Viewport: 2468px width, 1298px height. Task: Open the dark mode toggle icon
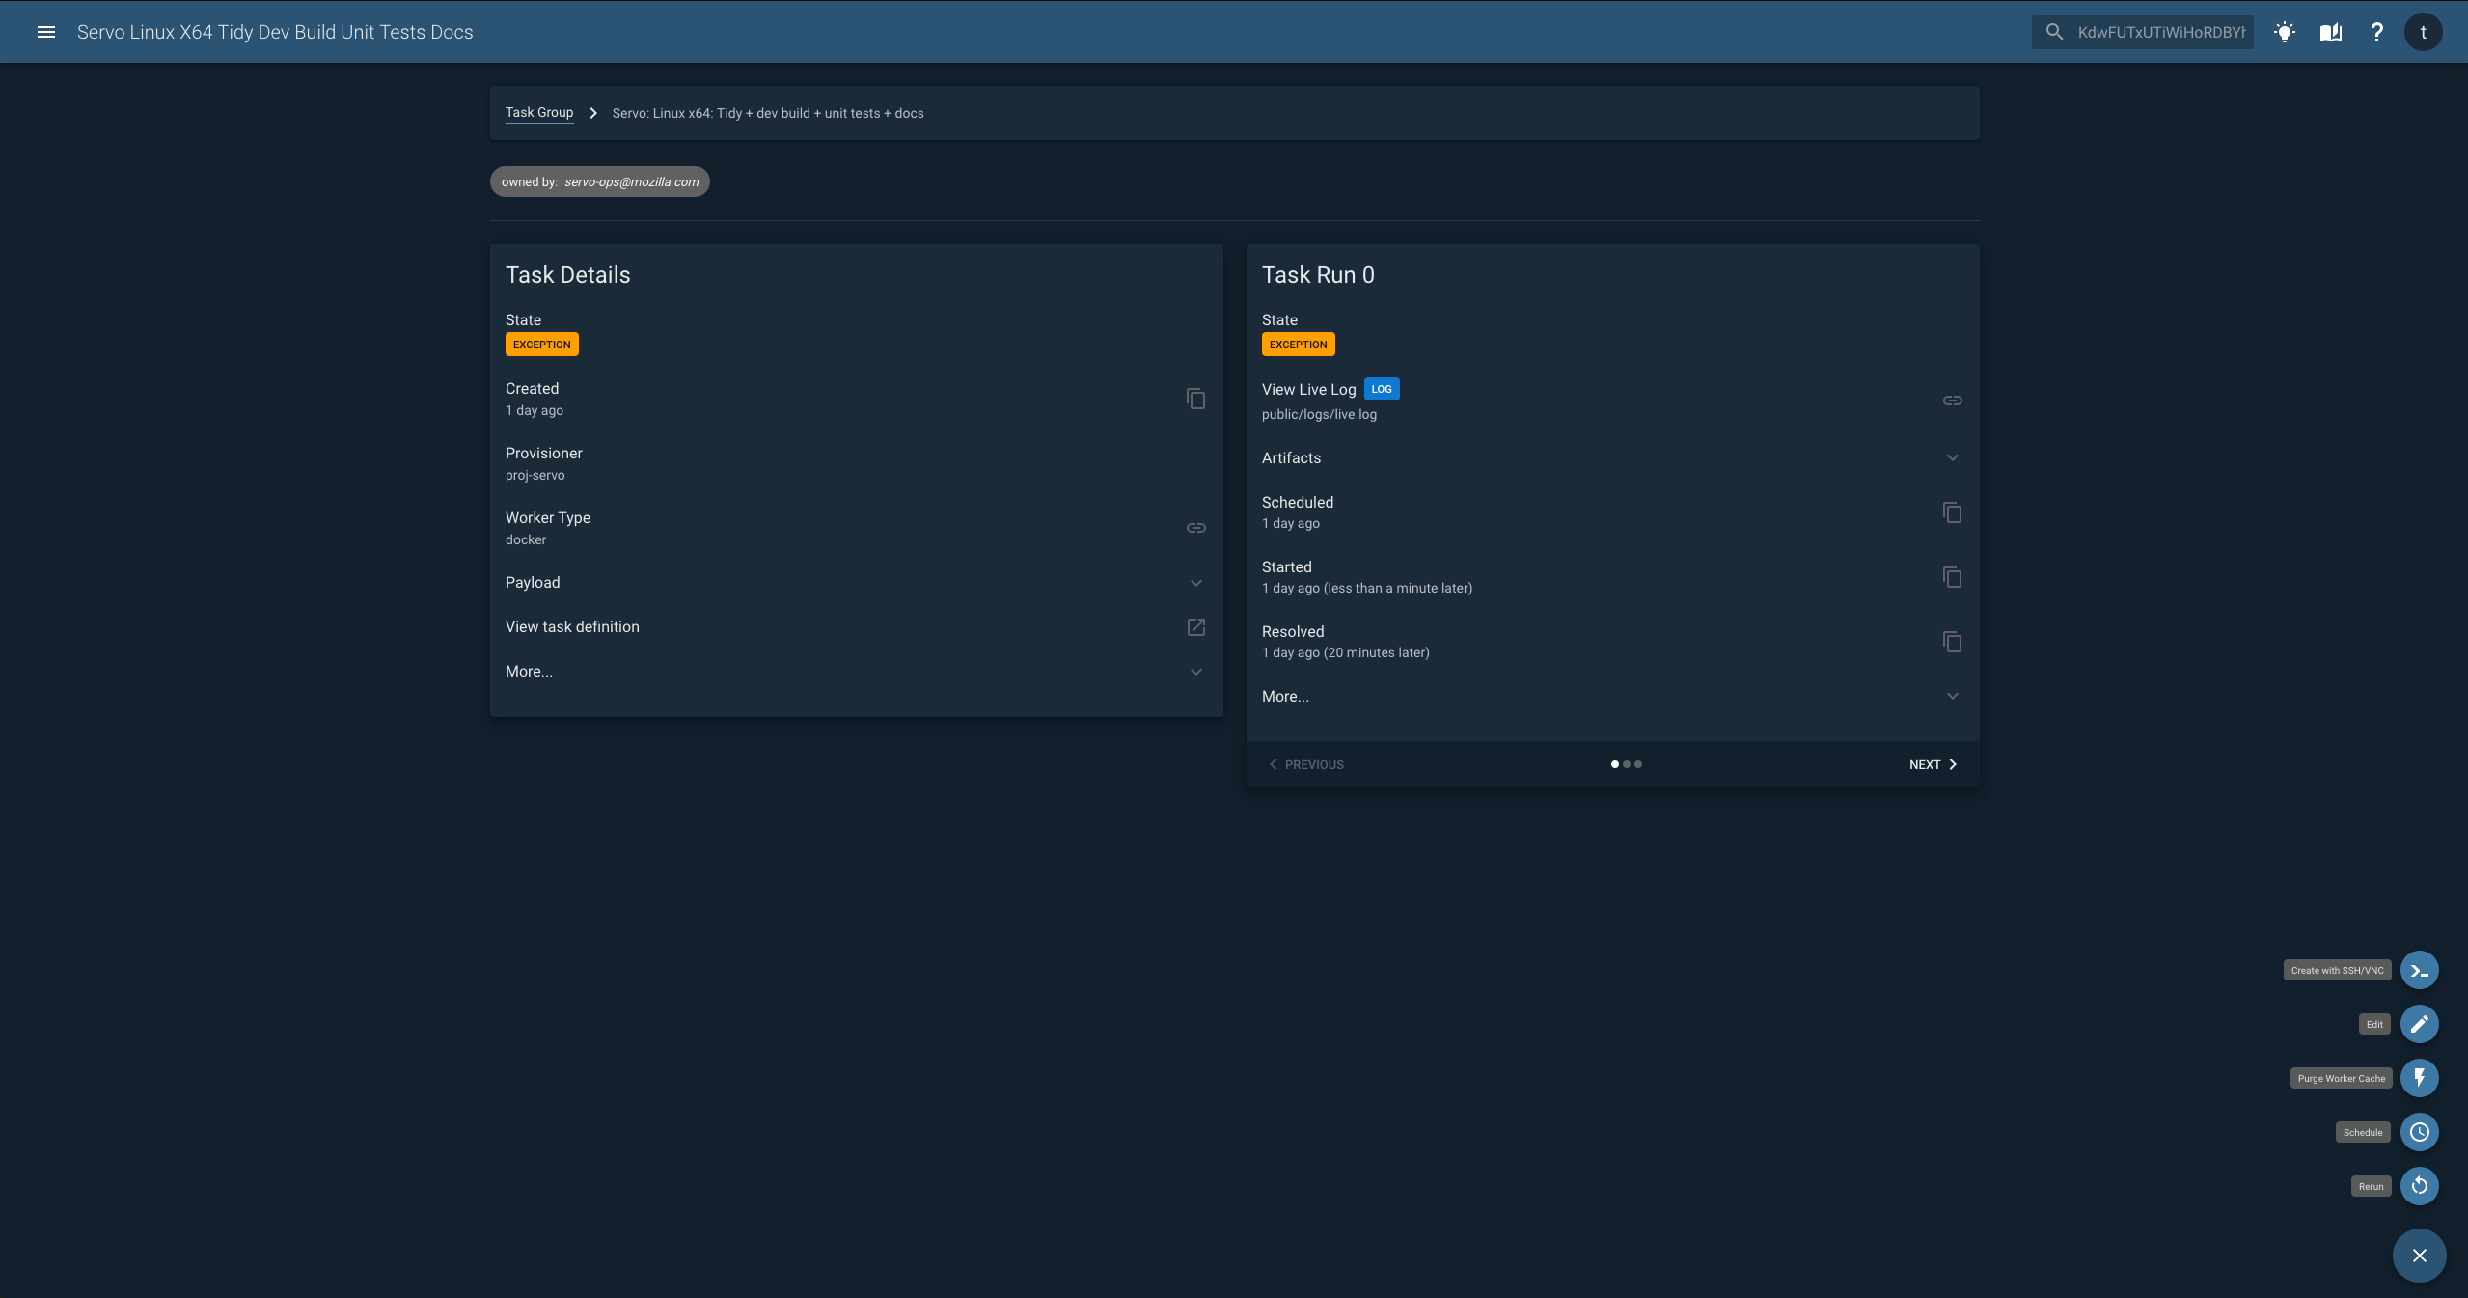2285,32
